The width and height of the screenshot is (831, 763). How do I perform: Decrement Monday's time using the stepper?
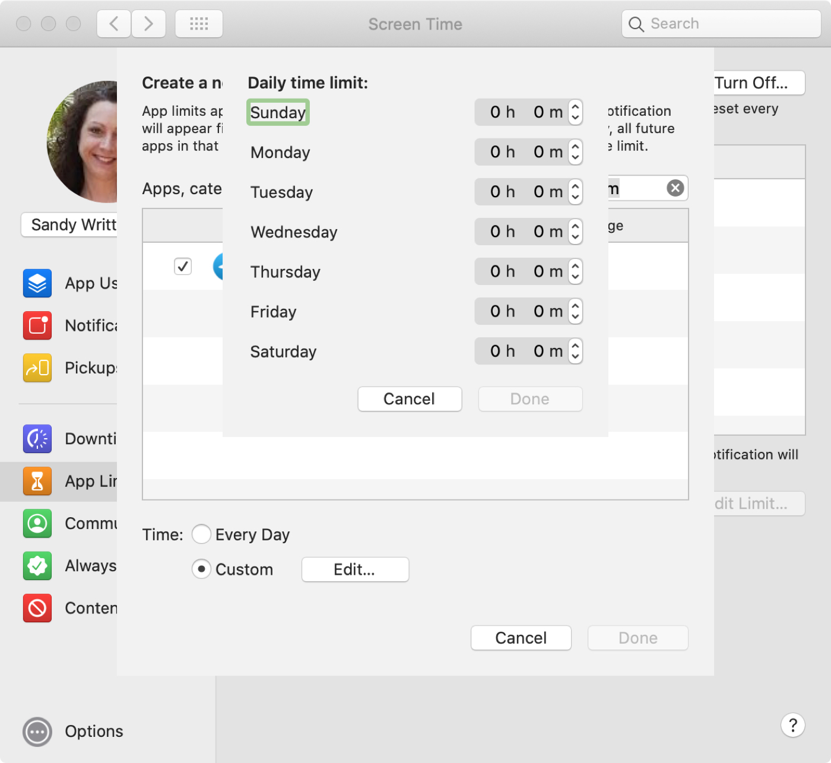tap(575, 156)
